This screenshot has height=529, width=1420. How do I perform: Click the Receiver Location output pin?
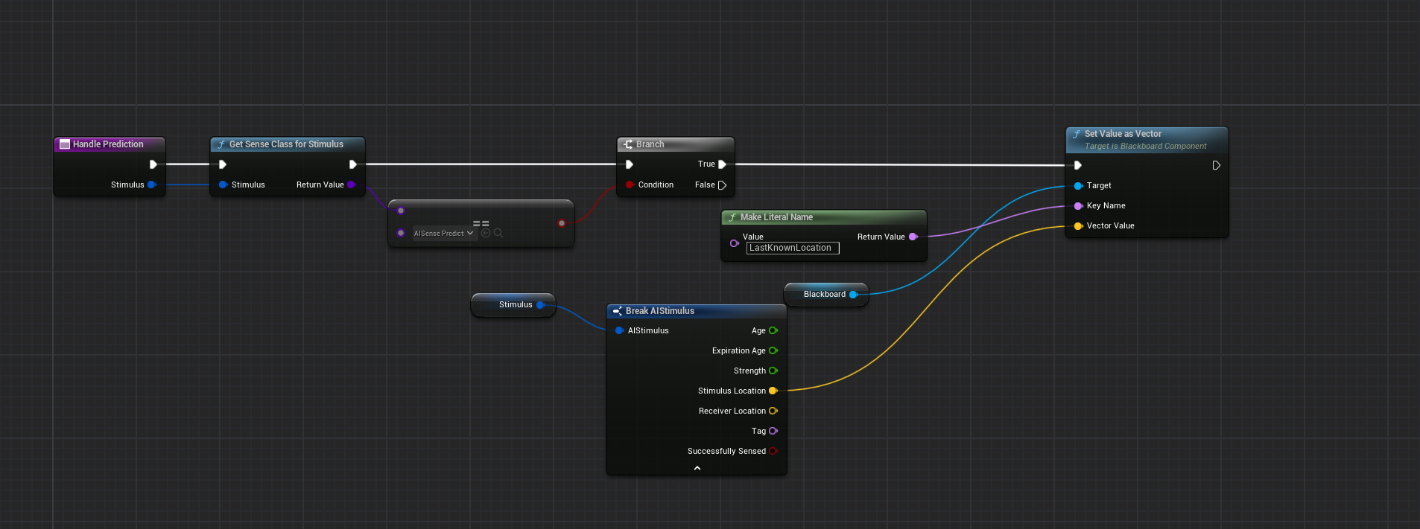tap(773, 411)
